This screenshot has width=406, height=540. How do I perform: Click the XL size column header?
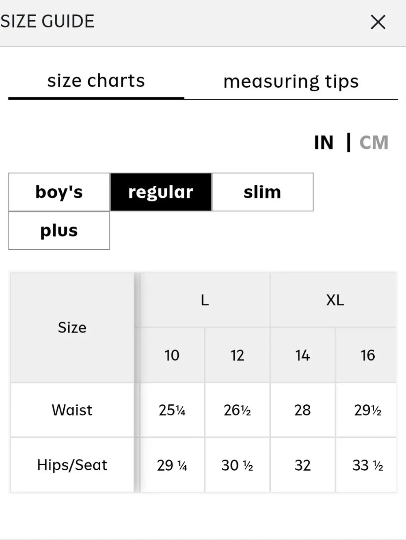click(x=335, y=300)
